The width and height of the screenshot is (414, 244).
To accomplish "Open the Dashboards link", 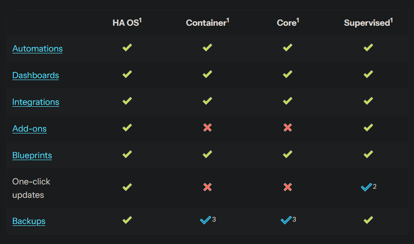I will pyautogui.click(x=35, y=75).
